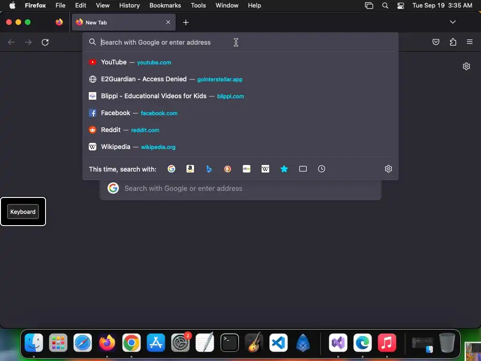Click the new tab page Google search box

point(240,188)
